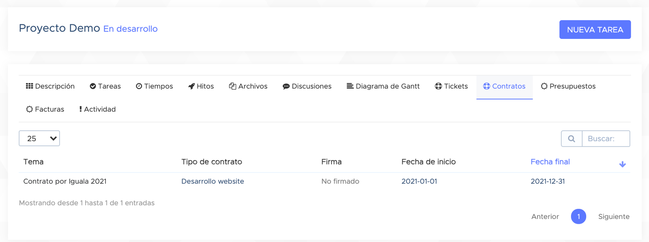Click the Fecha final sort arrow
This screenshot has height=242, width=649.
(x=622, y=164)
